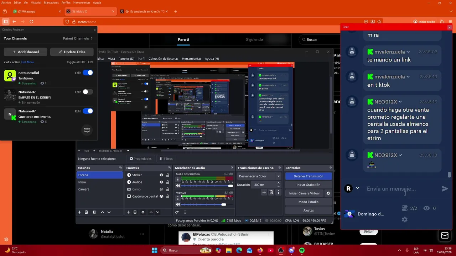
Task: Switch to the WhatsApp browser tab
Action: [x=37, y=11]
